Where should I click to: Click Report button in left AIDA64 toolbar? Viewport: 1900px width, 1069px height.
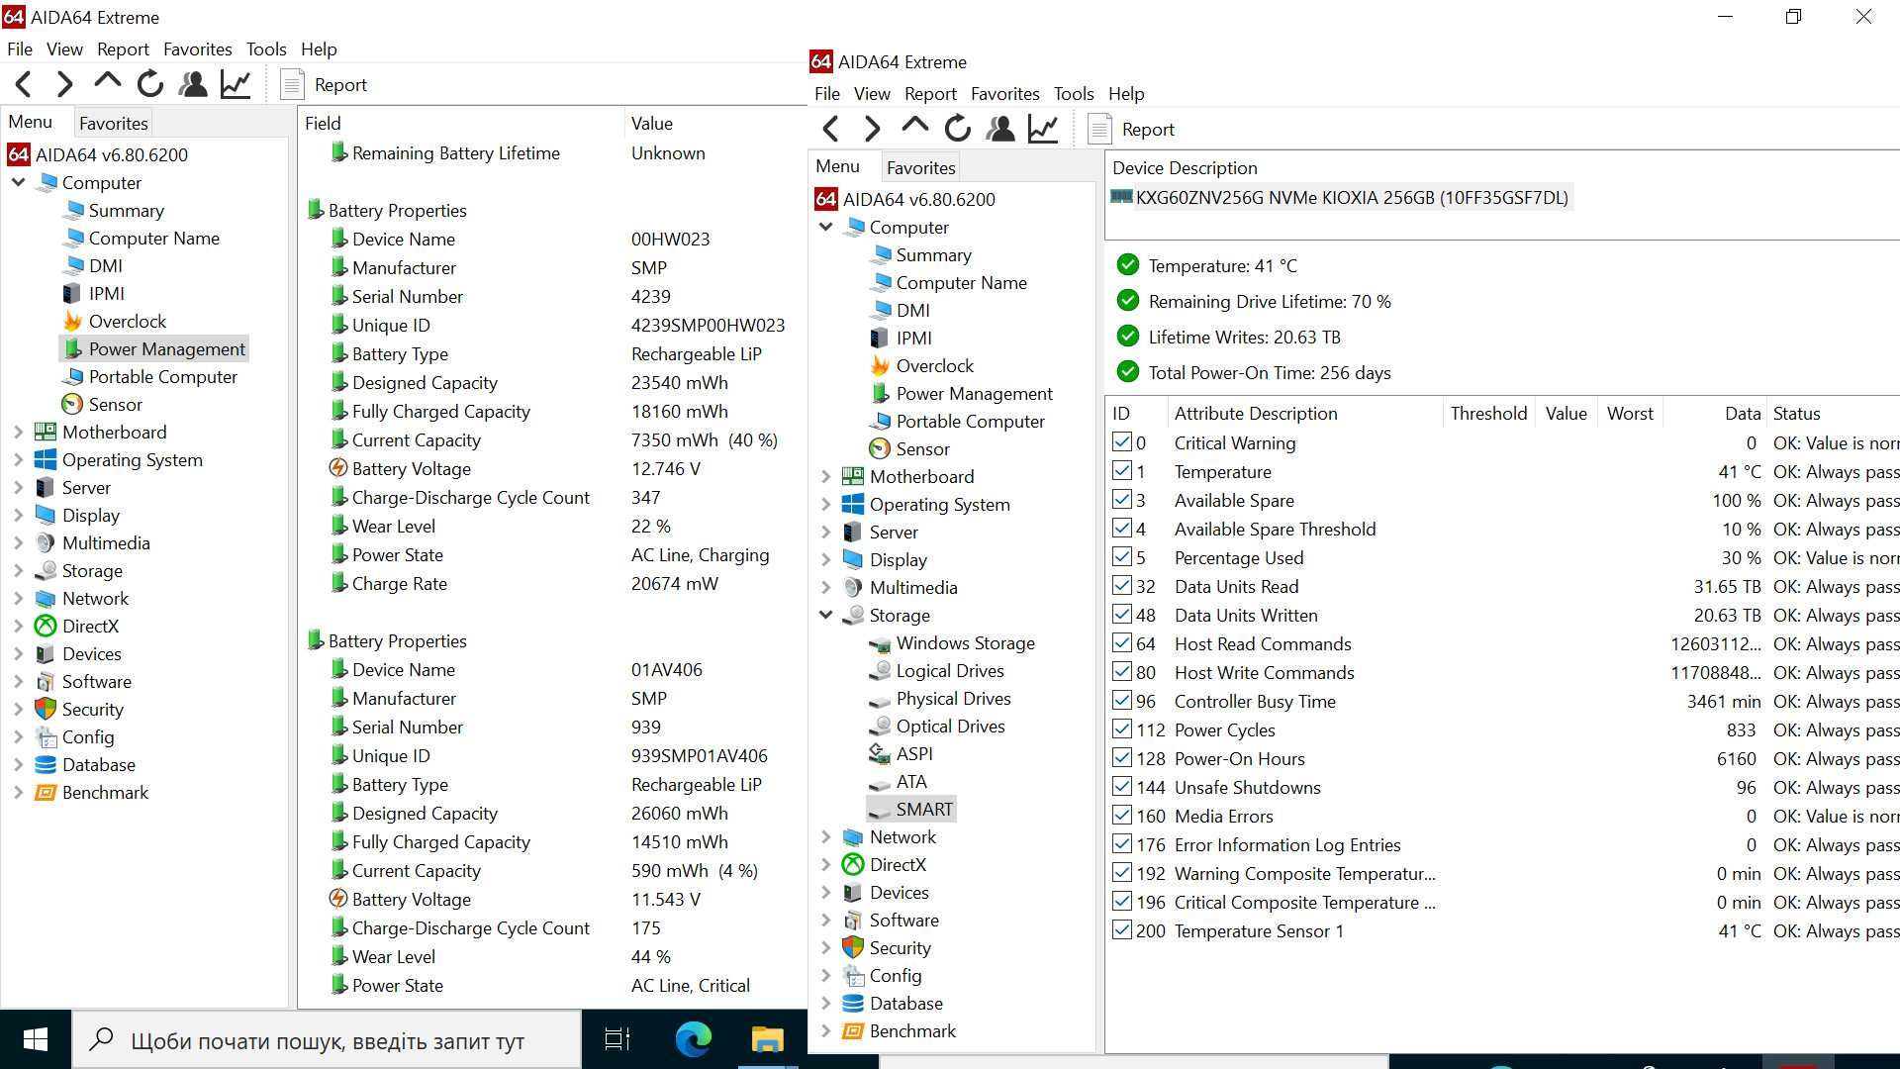click(325, 85)
